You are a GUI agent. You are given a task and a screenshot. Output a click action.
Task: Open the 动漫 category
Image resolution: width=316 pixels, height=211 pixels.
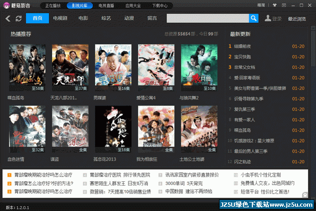click(x=129, y=18)
